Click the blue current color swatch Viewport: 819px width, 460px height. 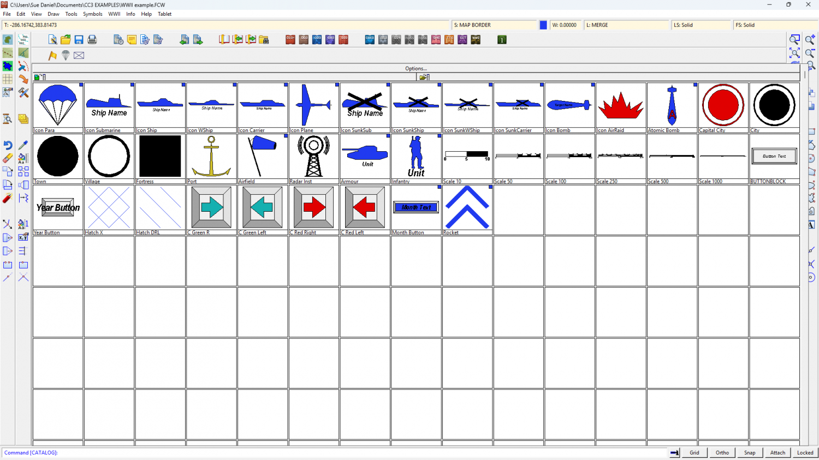tap(543, 25)
